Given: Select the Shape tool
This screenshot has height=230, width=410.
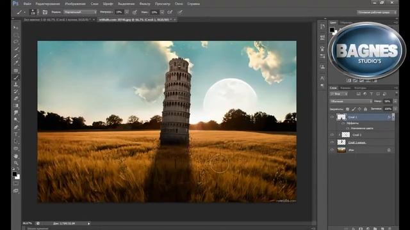Looking at the screenshot, I should (16, 149).
